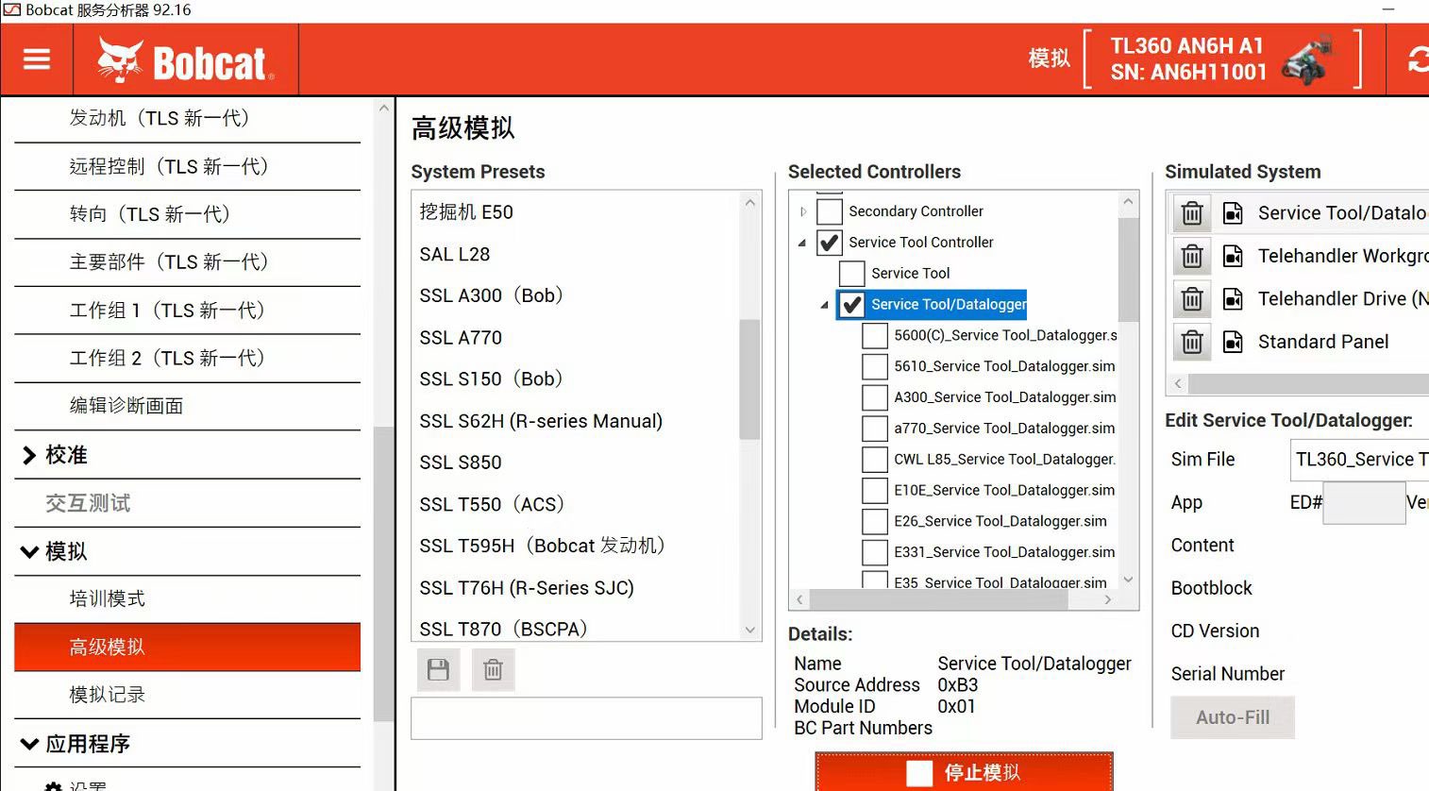Uncheck the Service Tool Controller checkbox

829,243
